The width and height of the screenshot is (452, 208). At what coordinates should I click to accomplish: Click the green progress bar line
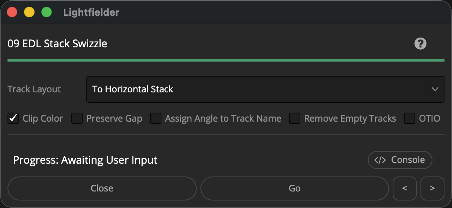point(226,60)
